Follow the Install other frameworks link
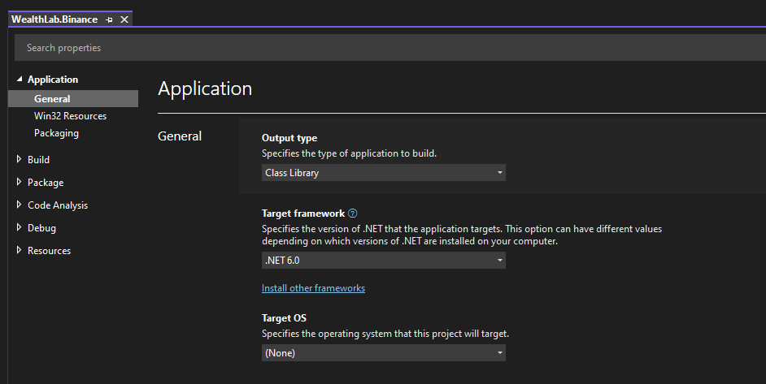The height and width of the screenshot is (384, 766). (313, 288)
